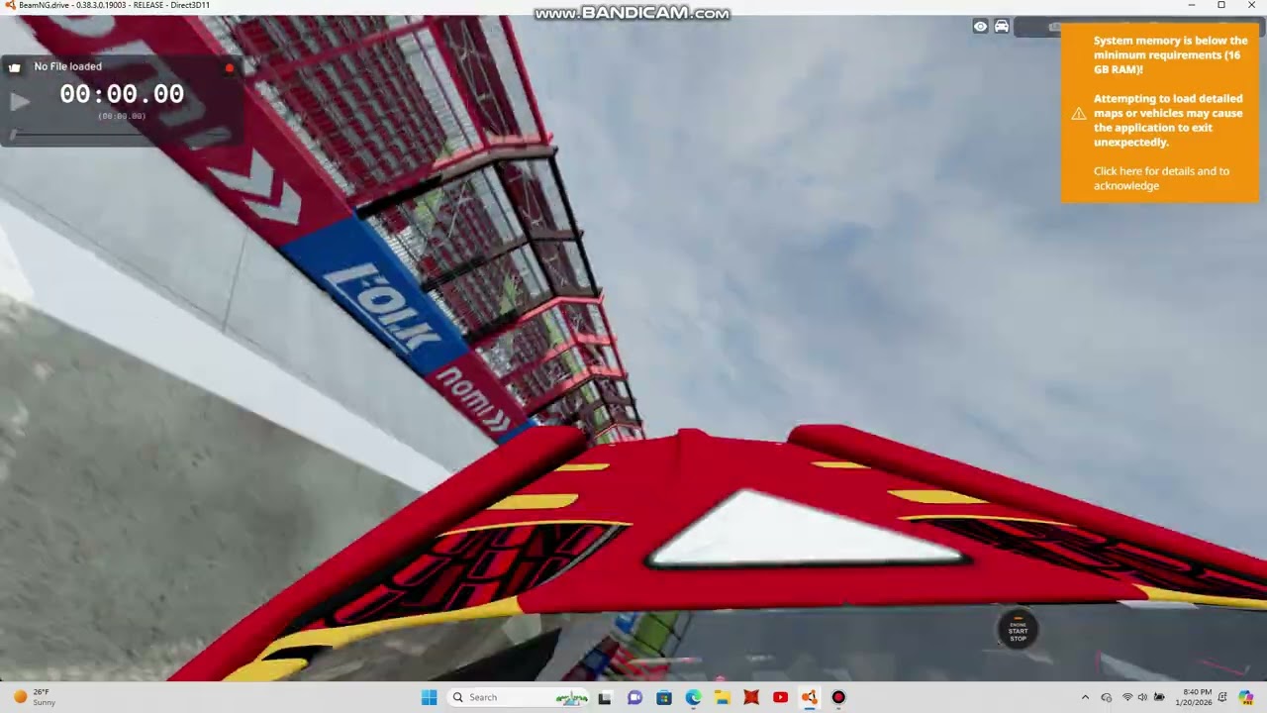Screen dimensions: 1267x713
Task: Open the notification bell icon
Action: tap(1223, 697)
